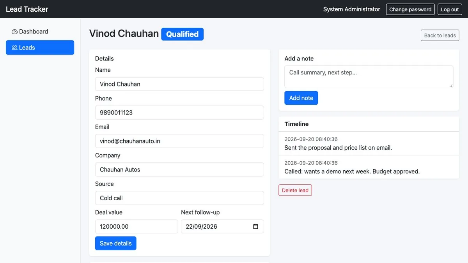Log out of the application
The image size is (468, 263).
coord(450,9)
